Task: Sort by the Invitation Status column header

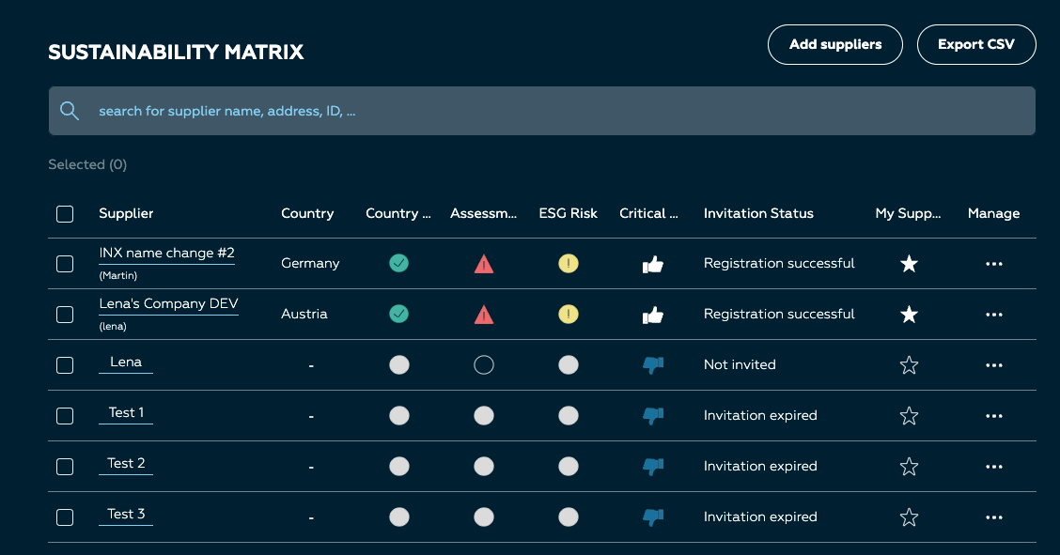Action: pos(758,213)
